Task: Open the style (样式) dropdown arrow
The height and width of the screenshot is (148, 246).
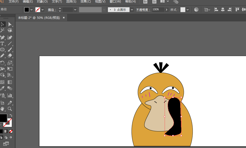Action: coord(188,10)
